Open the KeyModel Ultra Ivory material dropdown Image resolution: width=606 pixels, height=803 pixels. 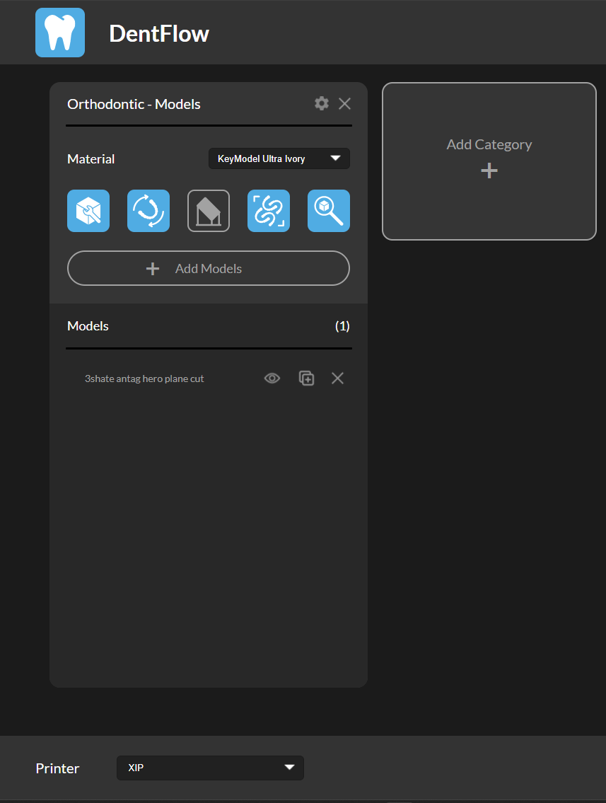click(279, 158)
